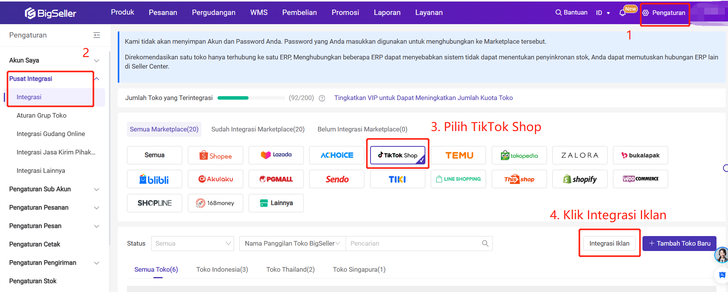This screenshot has height=292, width=728.
Task: Select the ACHOICE marketplace tile
Action: point(337,155)
